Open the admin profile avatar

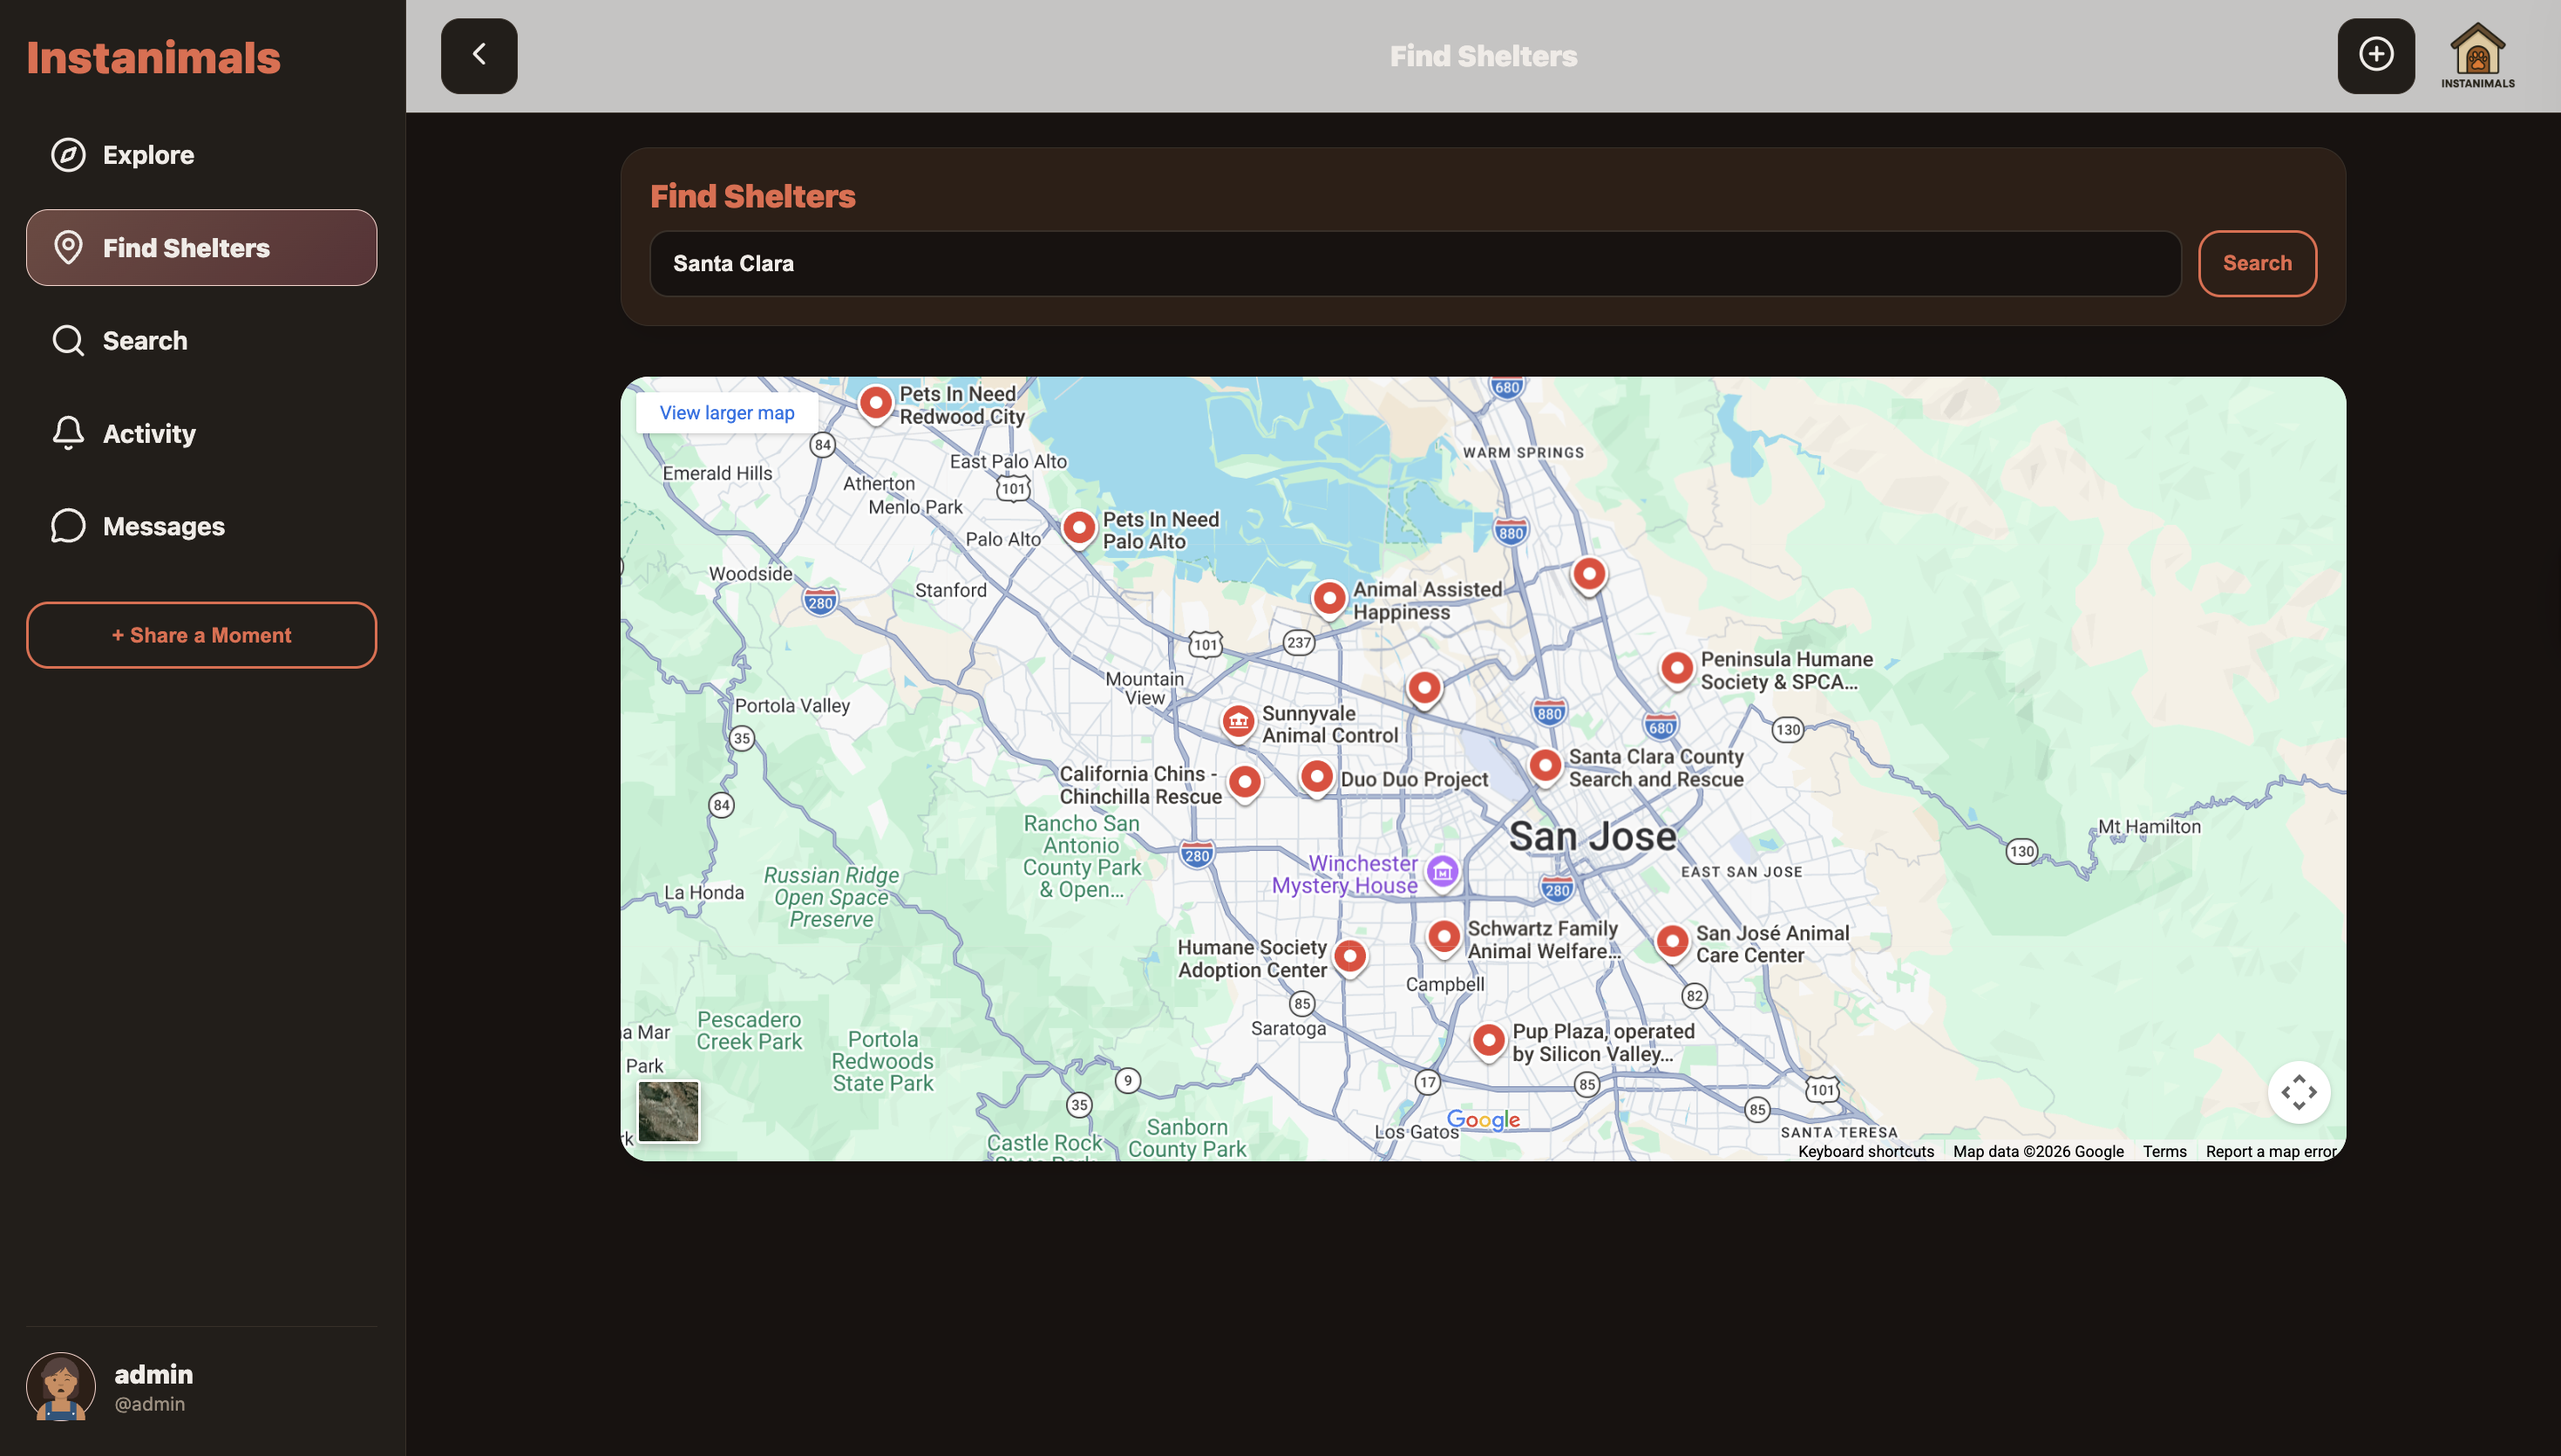click(61, 1386)
